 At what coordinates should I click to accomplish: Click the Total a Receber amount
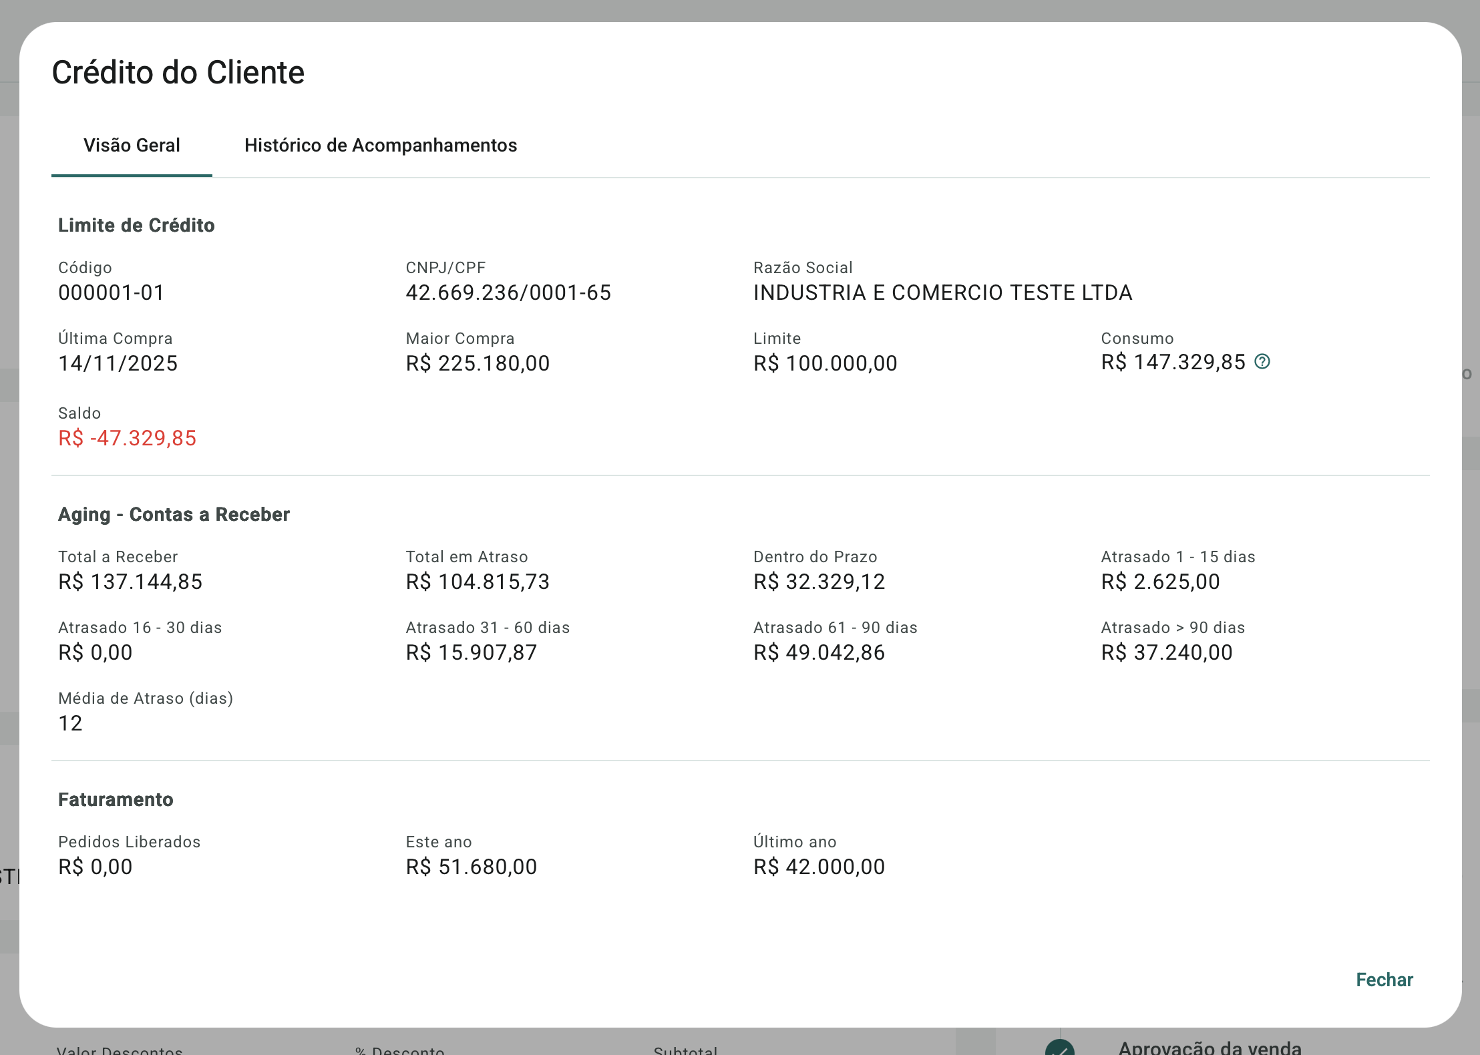point(130,582)
